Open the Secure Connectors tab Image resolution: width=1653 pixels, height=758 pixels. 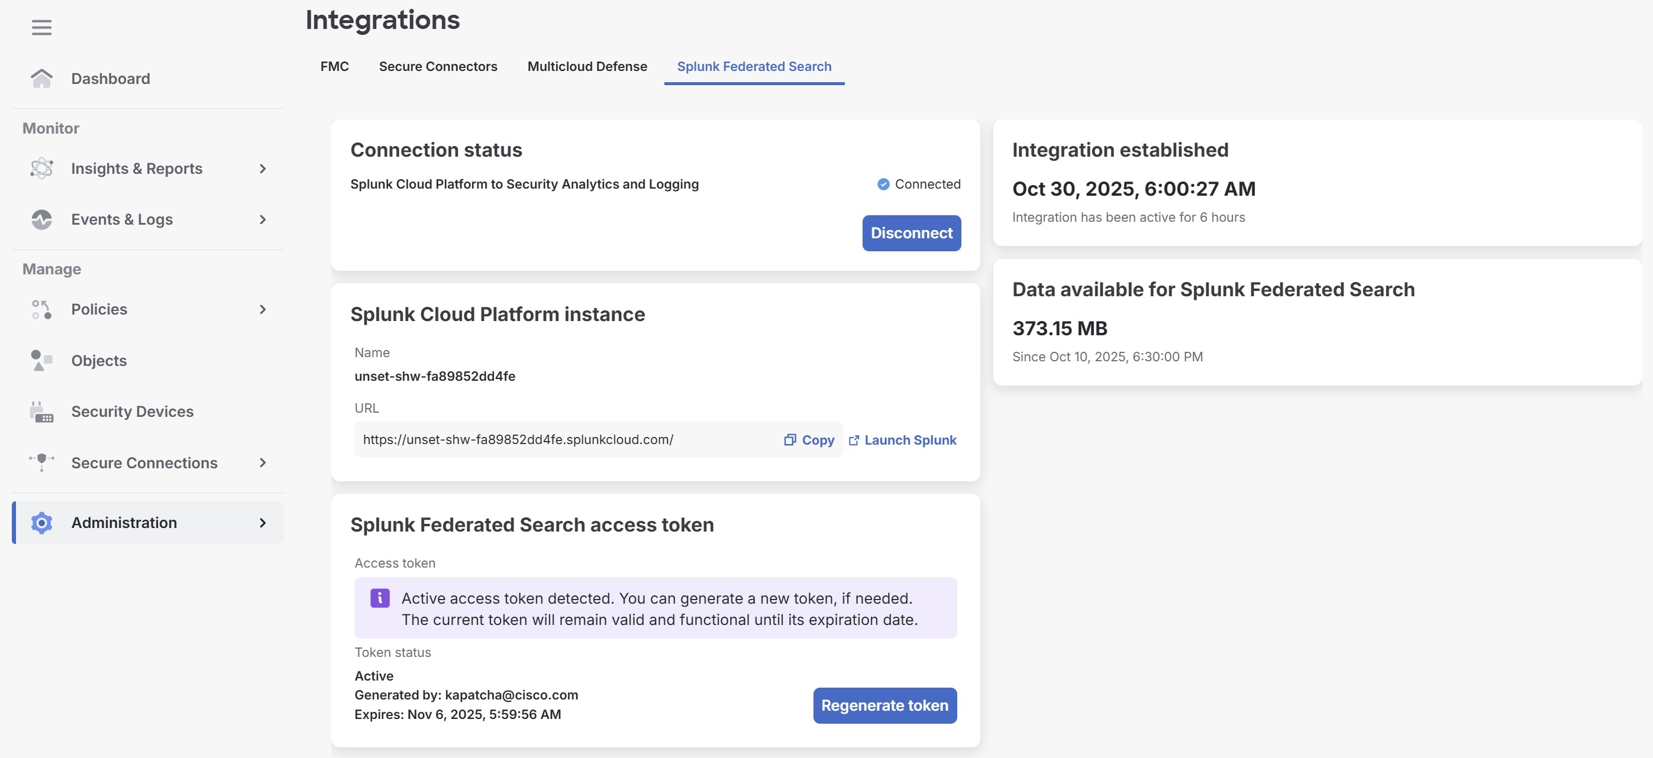pyautogui.click(x=438, y=67)
